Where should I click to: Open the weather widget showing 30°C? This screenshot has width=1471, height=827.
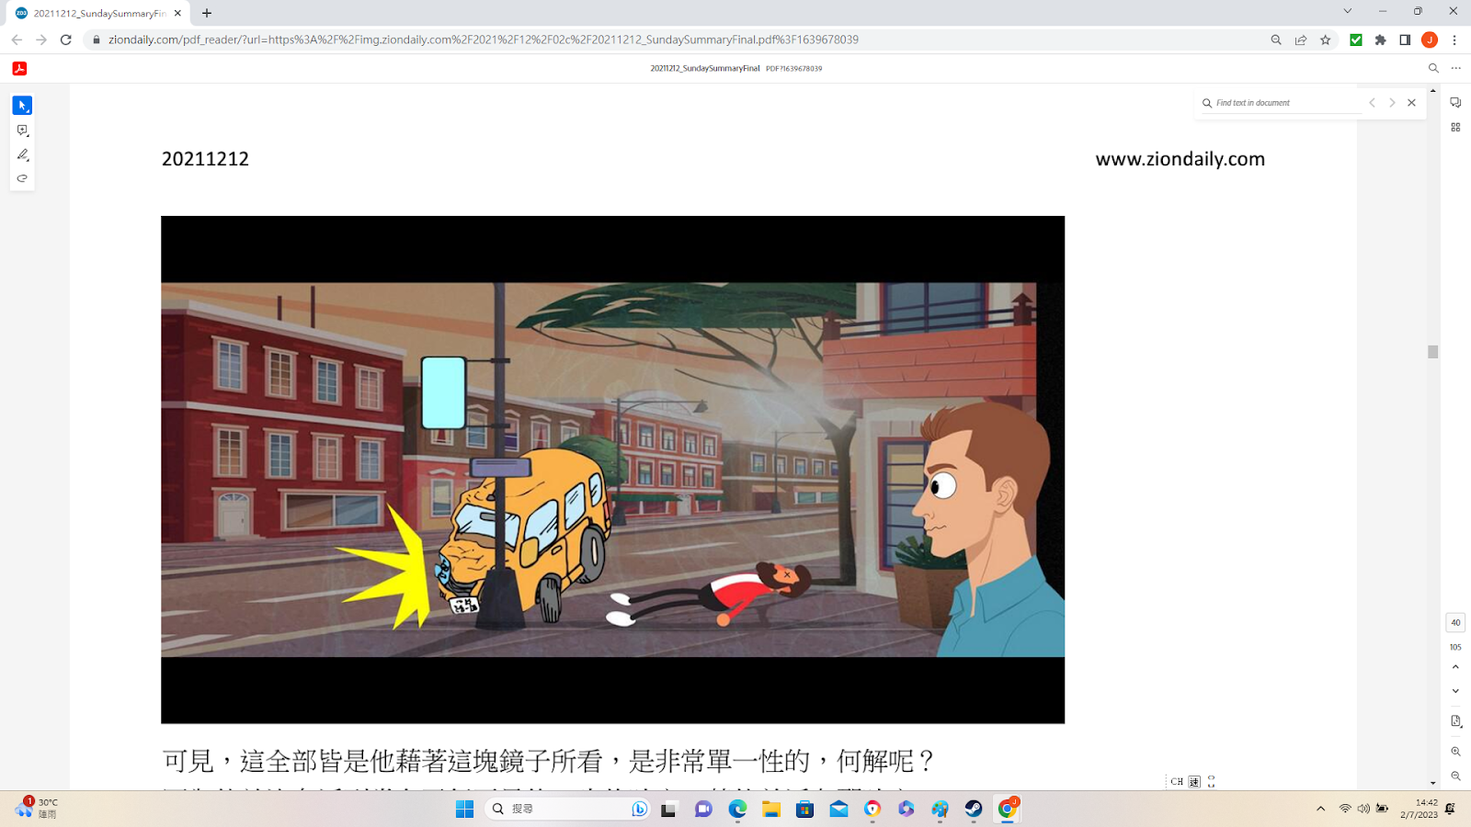(x=39, y=808)
